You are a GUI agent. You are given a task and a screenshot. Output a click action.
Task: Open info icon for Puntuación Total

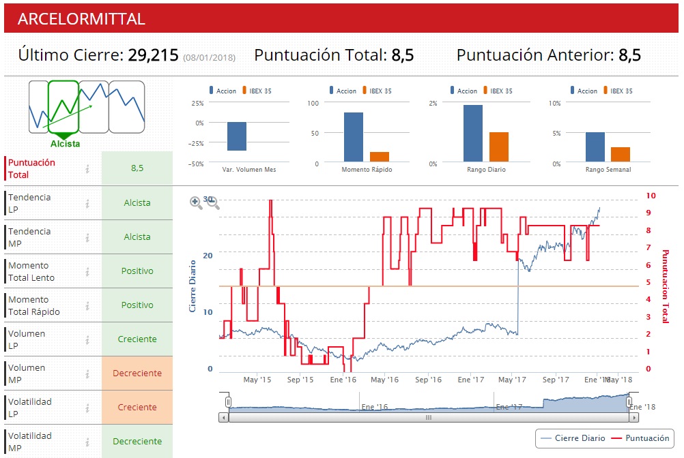point(87,169)
